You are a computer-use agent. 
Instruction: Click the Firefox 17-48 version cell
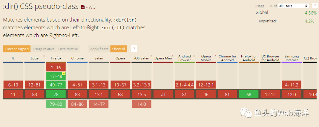[56, 76]
